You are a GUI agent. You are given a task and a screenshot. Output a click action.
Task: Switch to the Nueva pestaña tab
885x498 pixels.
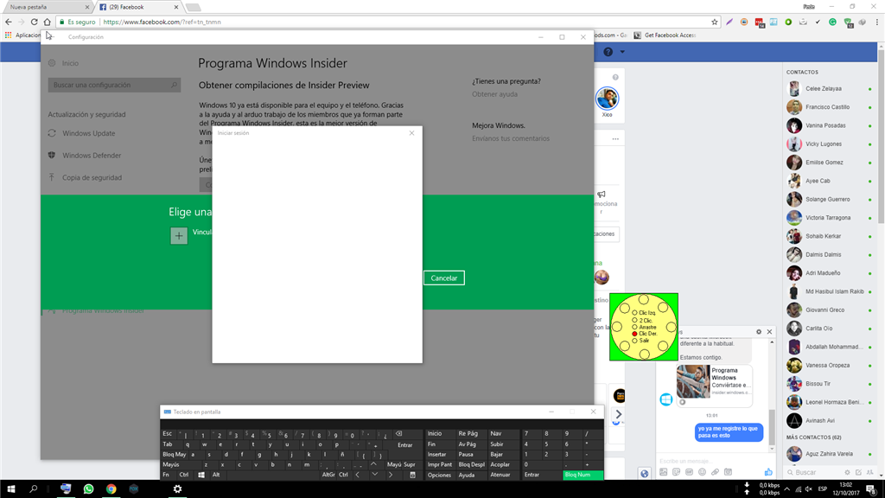[47, 7]
